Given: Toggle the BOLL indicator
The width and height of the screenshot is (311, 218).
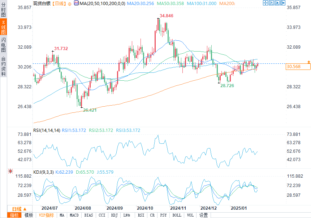Looking at the screenshot, I should coord(177,215).
